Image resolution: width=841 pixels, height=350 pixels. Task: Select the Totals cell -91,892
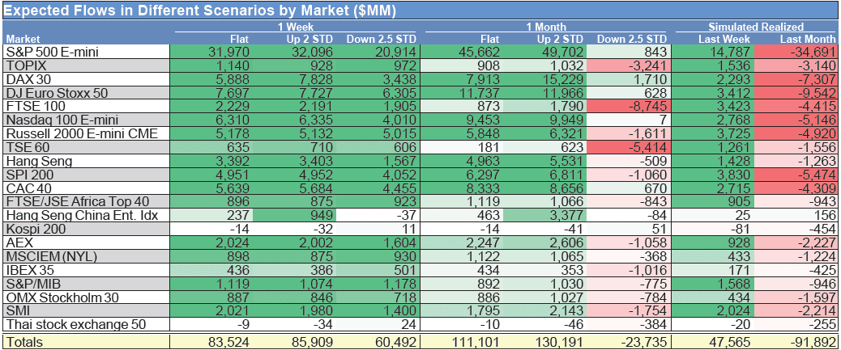796,341
